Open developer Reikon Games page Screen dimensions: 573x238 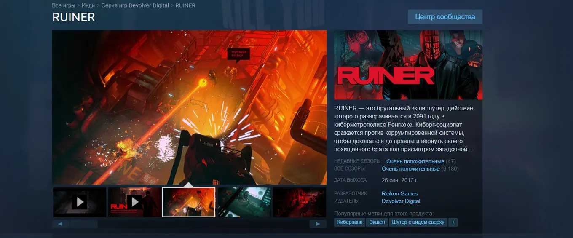(x=400, y=194)
